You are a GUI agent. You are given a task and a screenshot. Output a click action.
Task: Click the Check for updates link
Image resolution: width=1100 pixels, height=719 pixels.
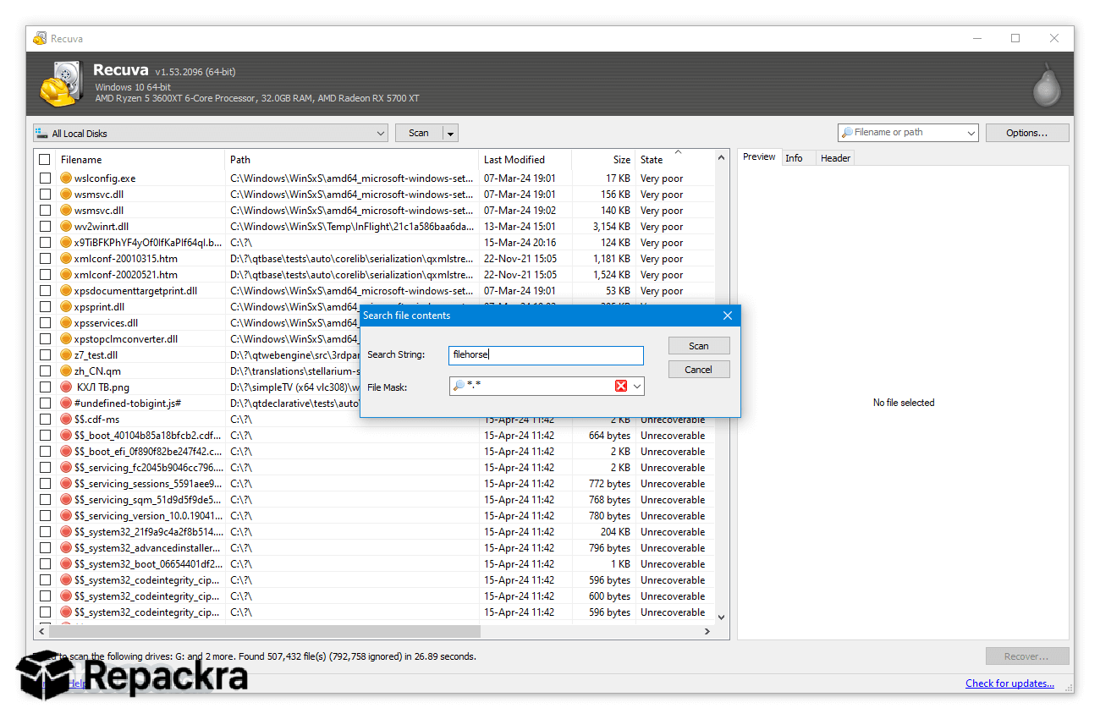pyautogui.click(x=1009, y=683)
